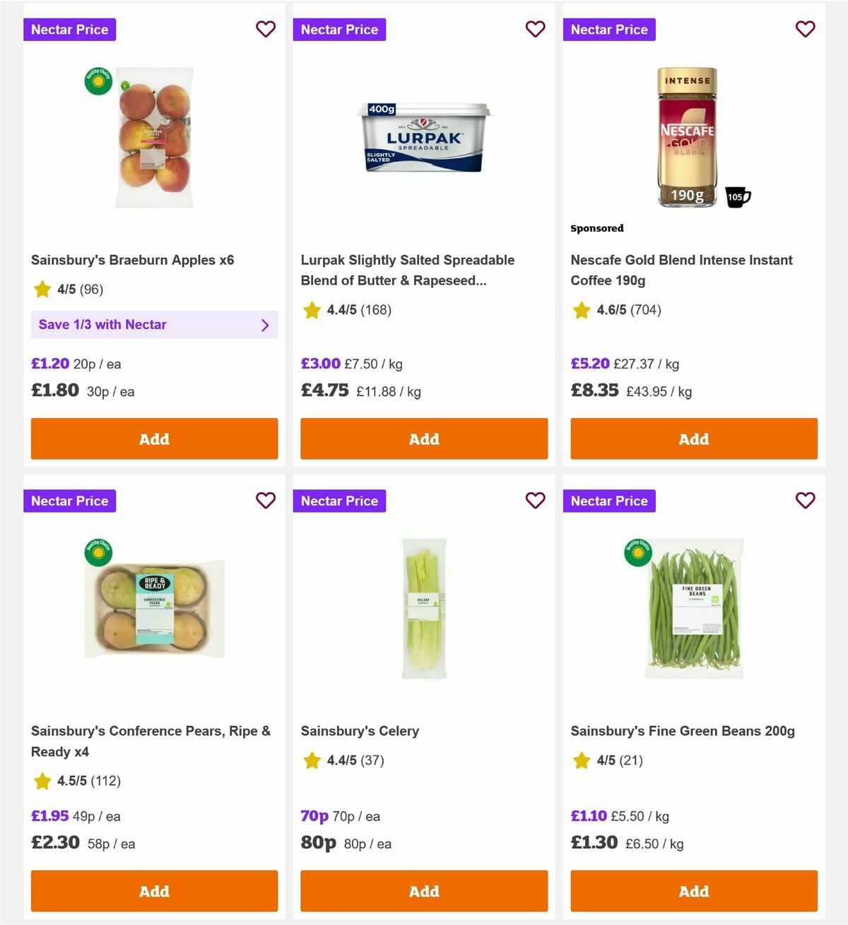Click the heart icon on Nescafe Gold Blend
The width and height of the screenshot is (848, 925).
[806, 29]
